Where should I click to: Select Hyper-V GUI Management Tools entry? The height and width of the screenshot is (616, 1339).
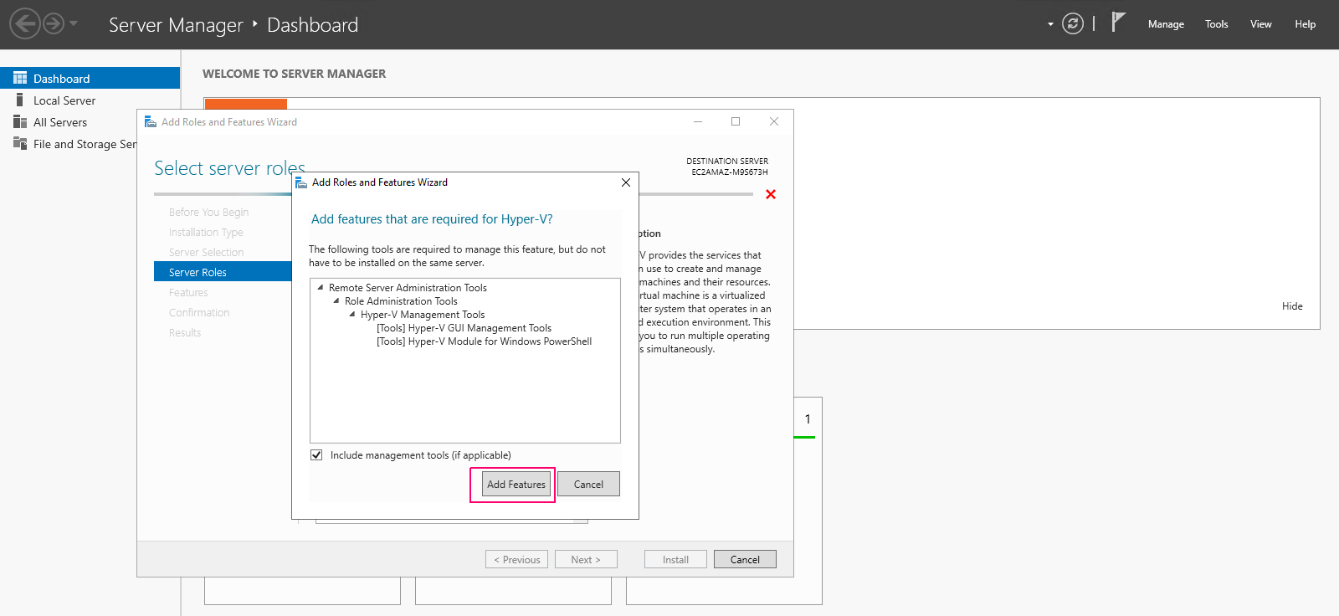pyautogui.click(x=464, y=328)
